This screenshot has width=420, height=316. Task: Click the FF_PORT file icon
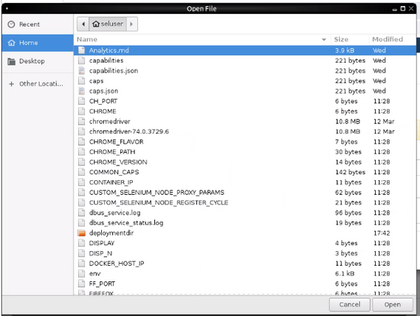[82, 284]
